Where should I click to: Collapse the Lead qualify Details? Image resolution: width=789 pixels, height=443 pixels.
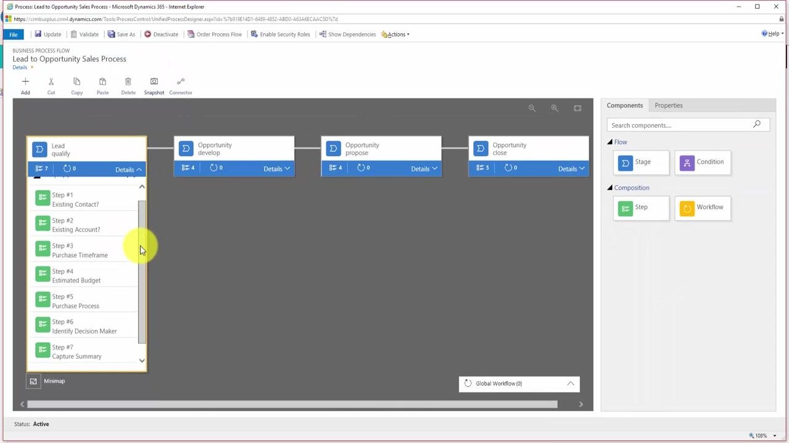click(x=128, y=170)
